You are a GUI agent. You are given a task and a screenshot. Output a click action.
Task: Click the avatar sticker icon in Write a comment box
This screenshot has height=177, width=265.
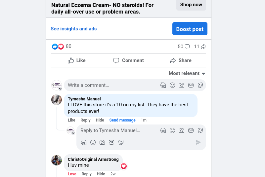point(163,85)
